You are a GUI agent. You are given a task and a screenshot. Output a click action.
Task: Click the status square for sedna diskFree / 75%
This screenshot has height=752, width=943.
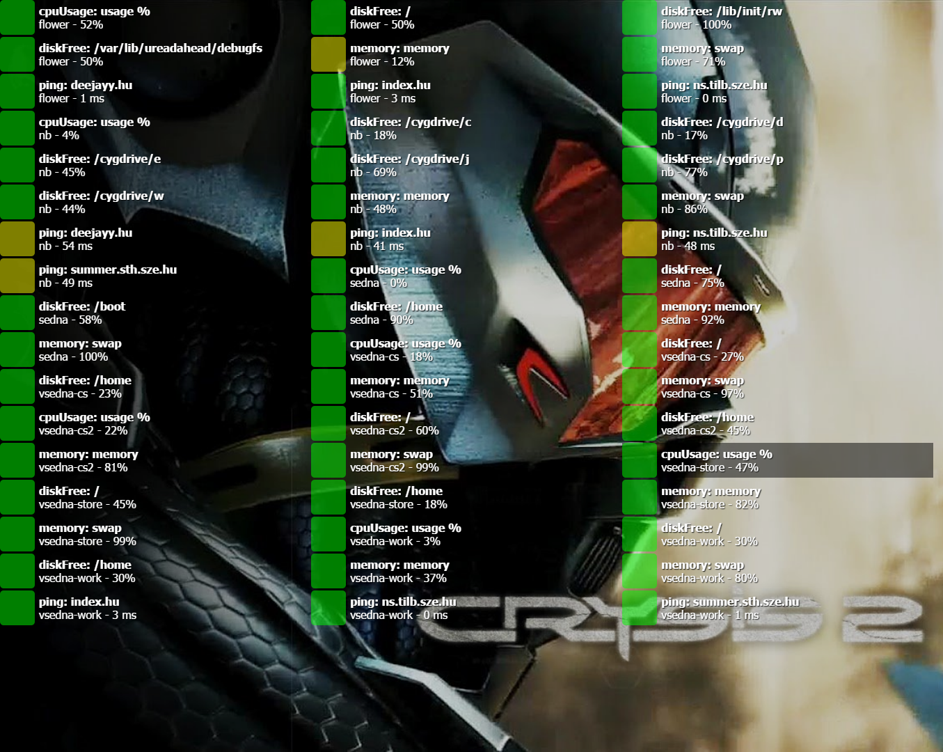[640, 276]
